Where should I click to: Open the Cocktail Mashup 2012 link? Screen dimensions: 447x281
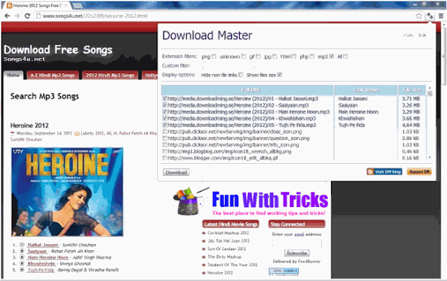(228, 233)
